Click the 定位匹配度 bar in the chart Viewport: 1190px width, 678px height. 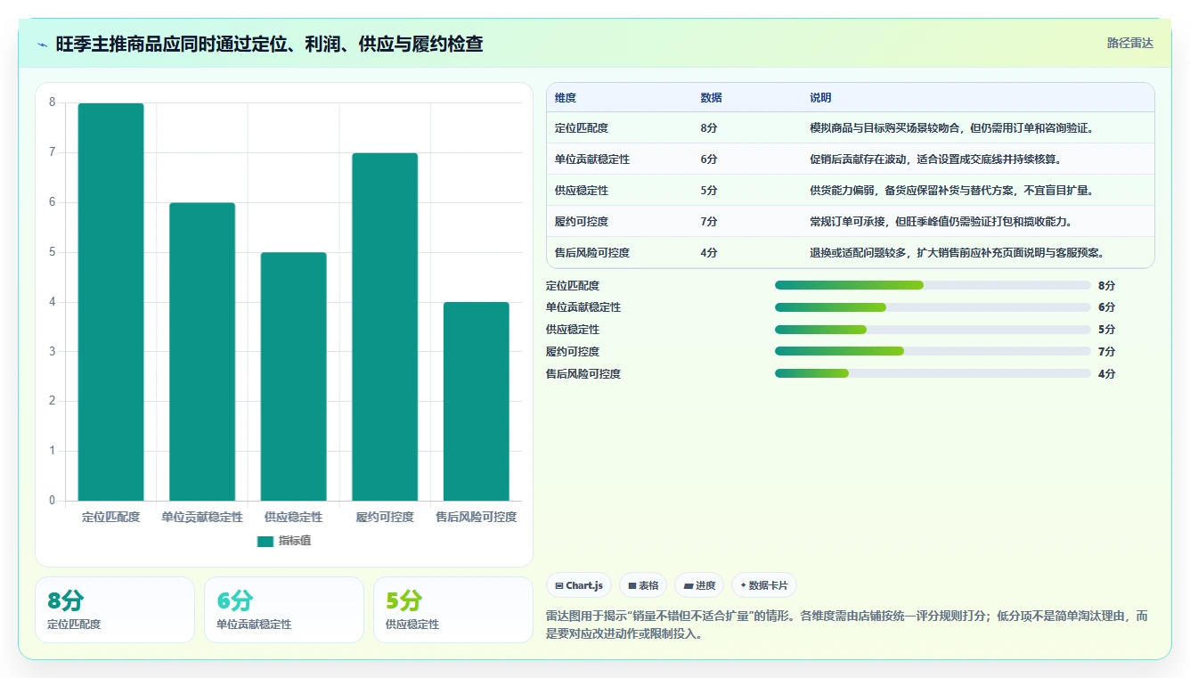point(110,302)
